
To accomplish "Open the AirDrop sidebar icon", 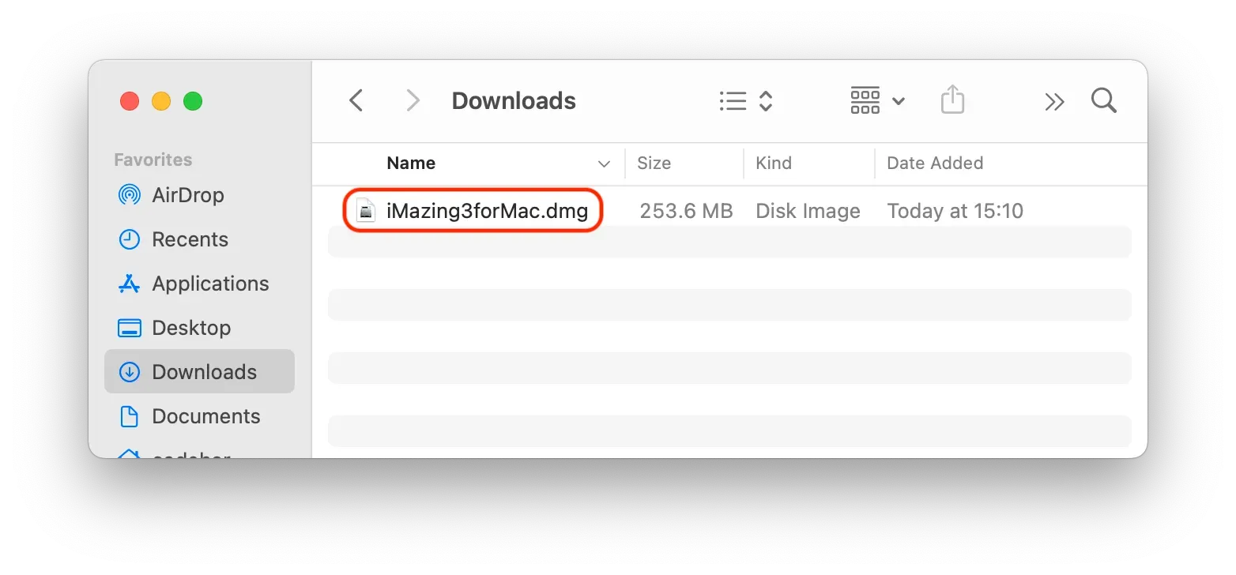I will pyautogui.click(x=129, y=194).
